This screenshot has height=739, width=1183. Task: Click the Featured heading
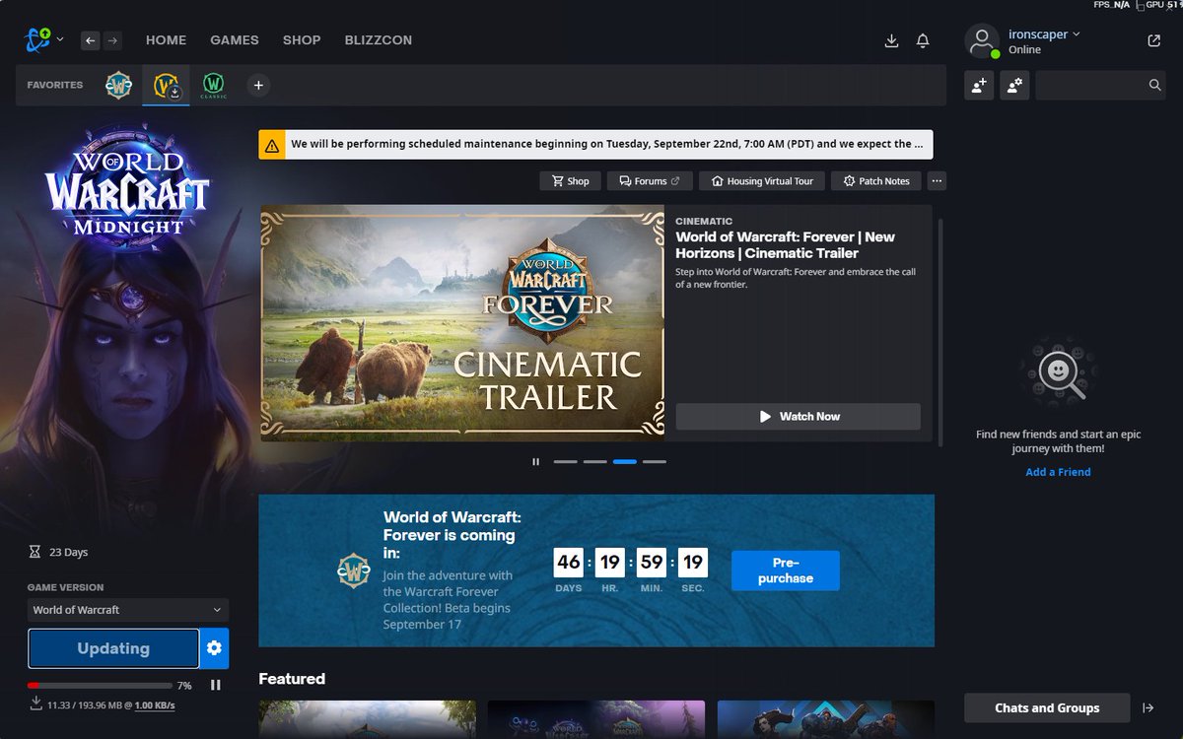pyautogui.click(x=292, y=679)
